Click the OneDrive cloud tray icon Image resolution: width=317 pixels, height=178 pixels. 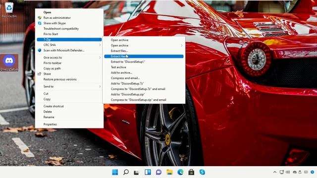pyautogui.click(x=295, y=172)
